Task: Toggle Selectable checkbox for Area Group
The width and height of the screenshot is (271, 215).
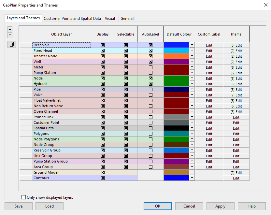Action: (126, 167)
